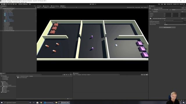This screenshot has width=186, height=104.
Task: Open the custom editor tools icon
Action: (x=16, y=4)
